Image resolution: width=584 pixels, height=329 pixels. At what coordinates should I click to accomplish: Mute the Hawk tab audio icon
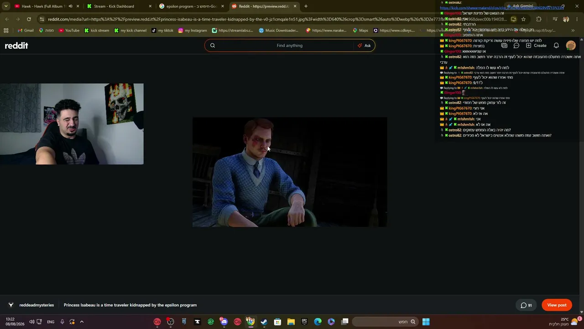(70, 6)
